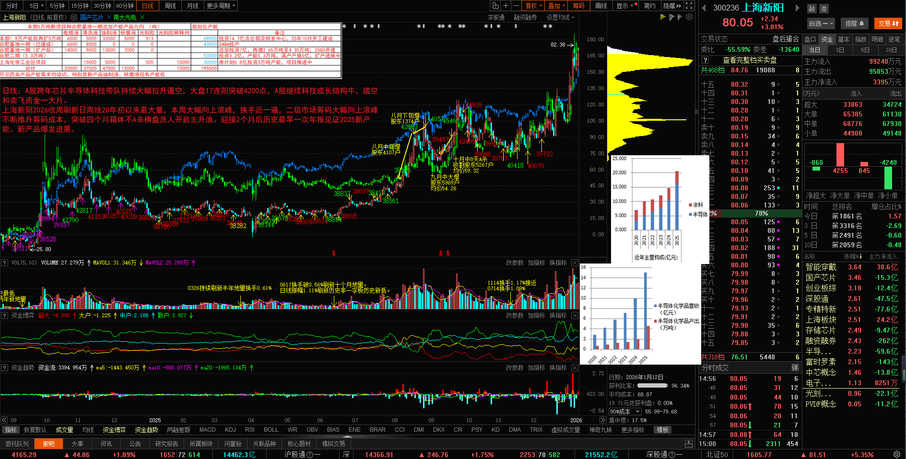Click the timeline left-arrow icon at the bottom left
The height and width of the screenshot is (459, 906).
coord(4,420)
